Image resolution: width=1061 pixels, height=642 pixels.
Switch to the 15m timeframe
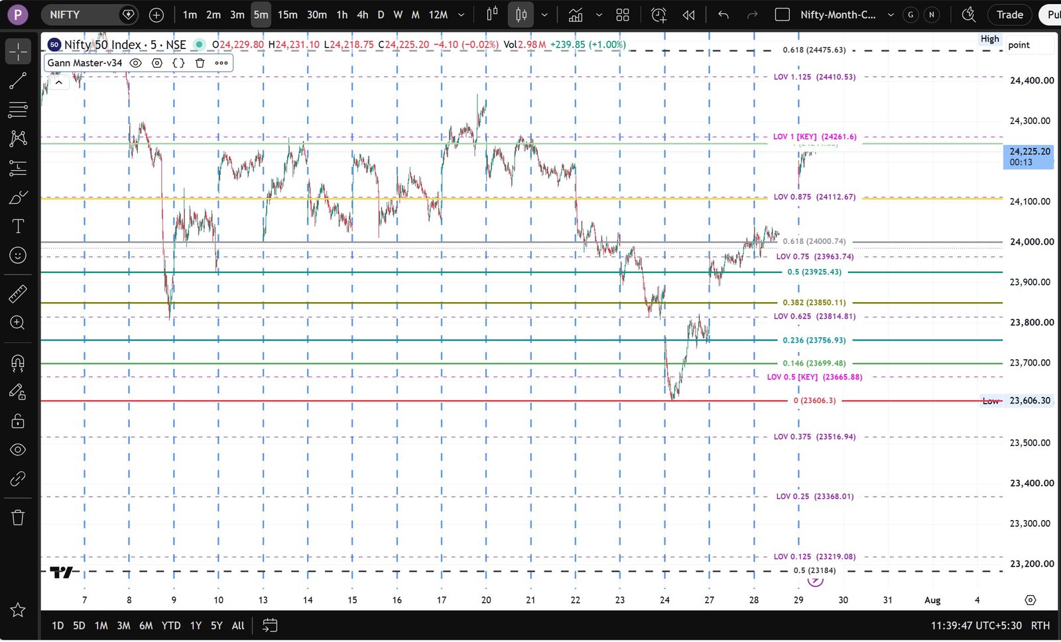click(288, 15)
